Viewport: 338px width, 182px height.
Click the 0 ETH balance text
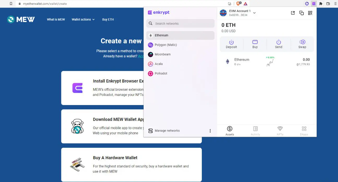pyautogui.click(x=228, y=25)
